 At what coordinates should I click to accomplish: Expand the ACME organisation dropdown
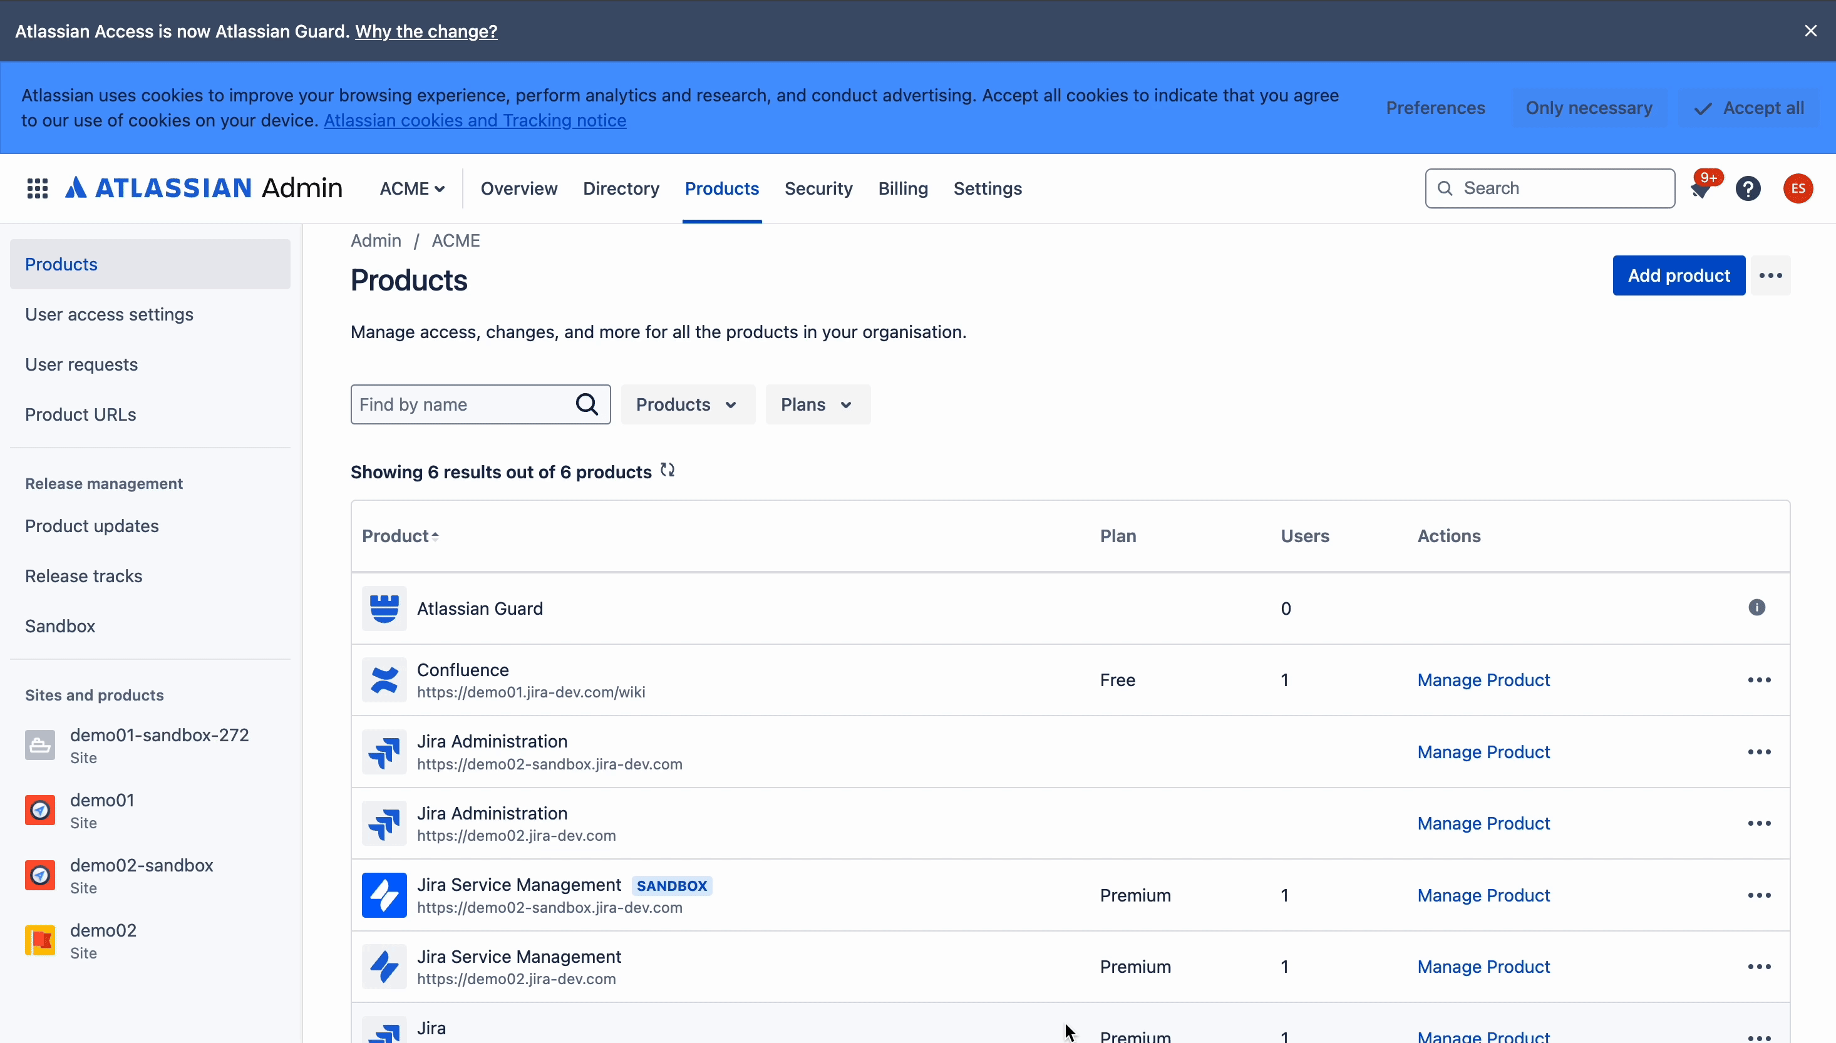(412, 188)
